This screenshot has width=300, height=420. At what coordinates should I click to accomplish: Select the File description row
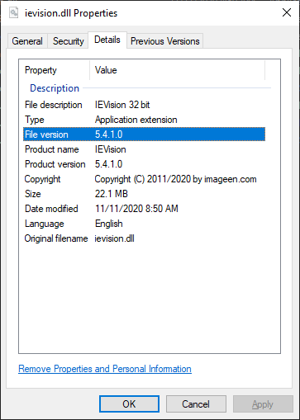[x=144, y=105]
